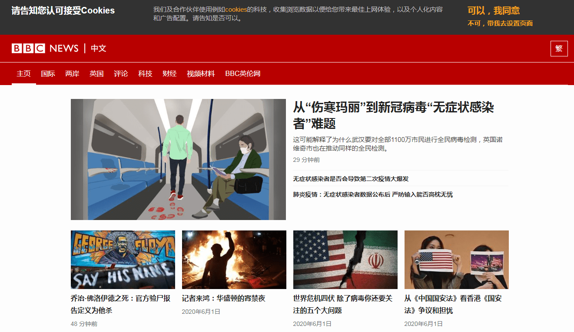Select the 主页 navigation tab
The image size is (574, 332).
pos(23,74)
